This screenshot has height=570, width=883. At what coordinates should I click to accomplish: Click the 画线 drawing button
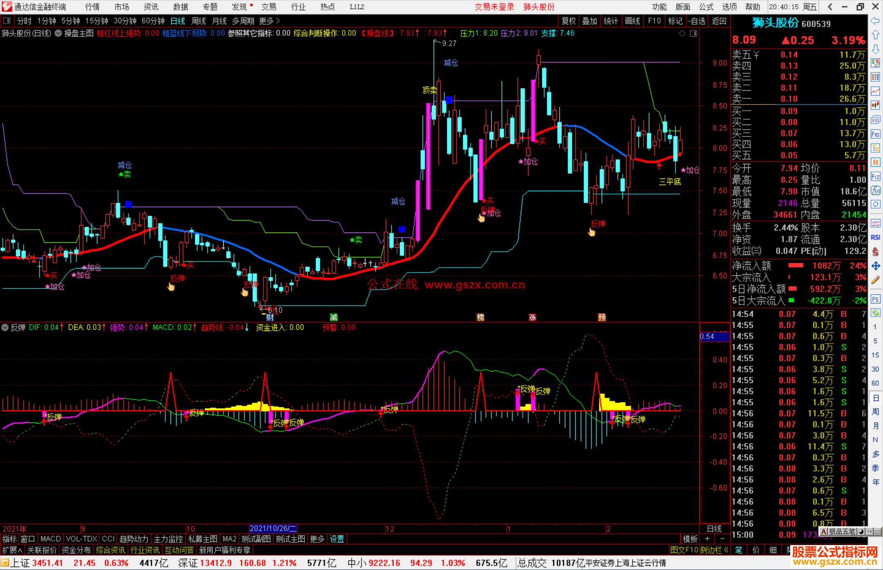click(632, 21)
